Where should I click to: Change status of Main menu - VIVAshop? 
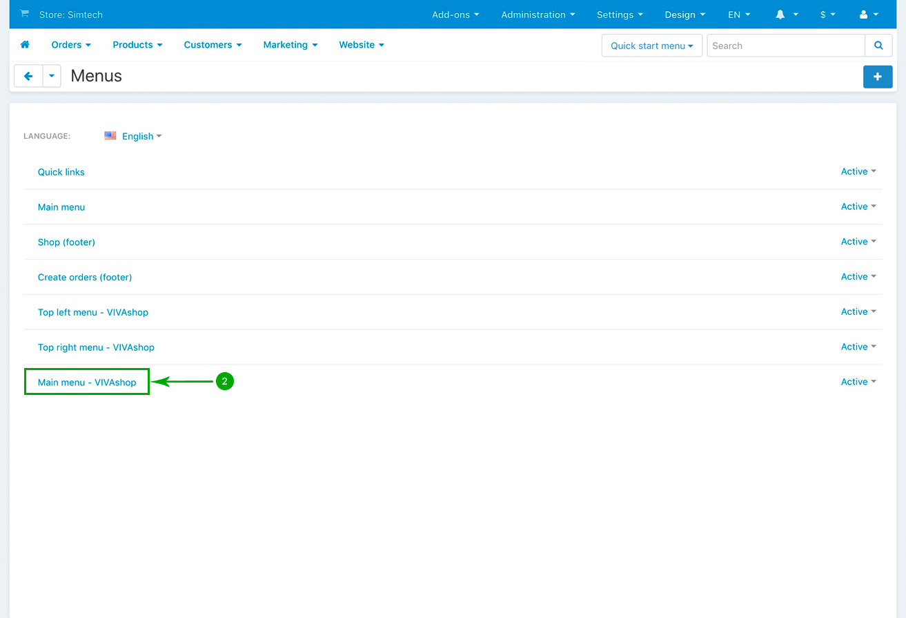[858, 382]
